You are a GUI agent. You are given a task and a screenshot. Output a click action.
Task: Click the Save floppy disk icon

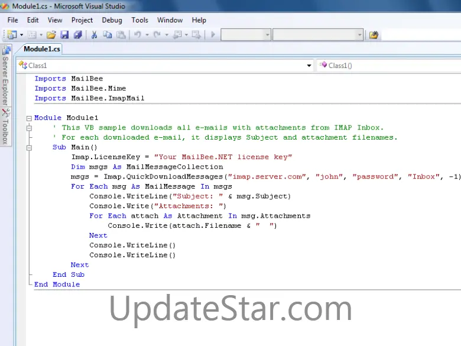[x=64, y=35]
